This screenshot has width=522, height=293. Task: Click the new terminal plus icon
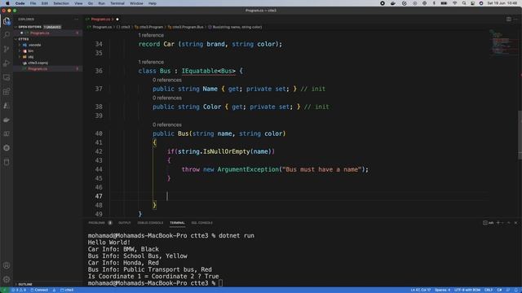(498, 222)
